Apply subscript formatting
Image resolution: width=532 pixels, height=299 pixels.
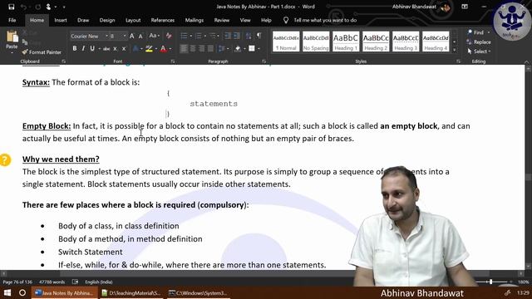pyautogui.click(x=115, y=49)
